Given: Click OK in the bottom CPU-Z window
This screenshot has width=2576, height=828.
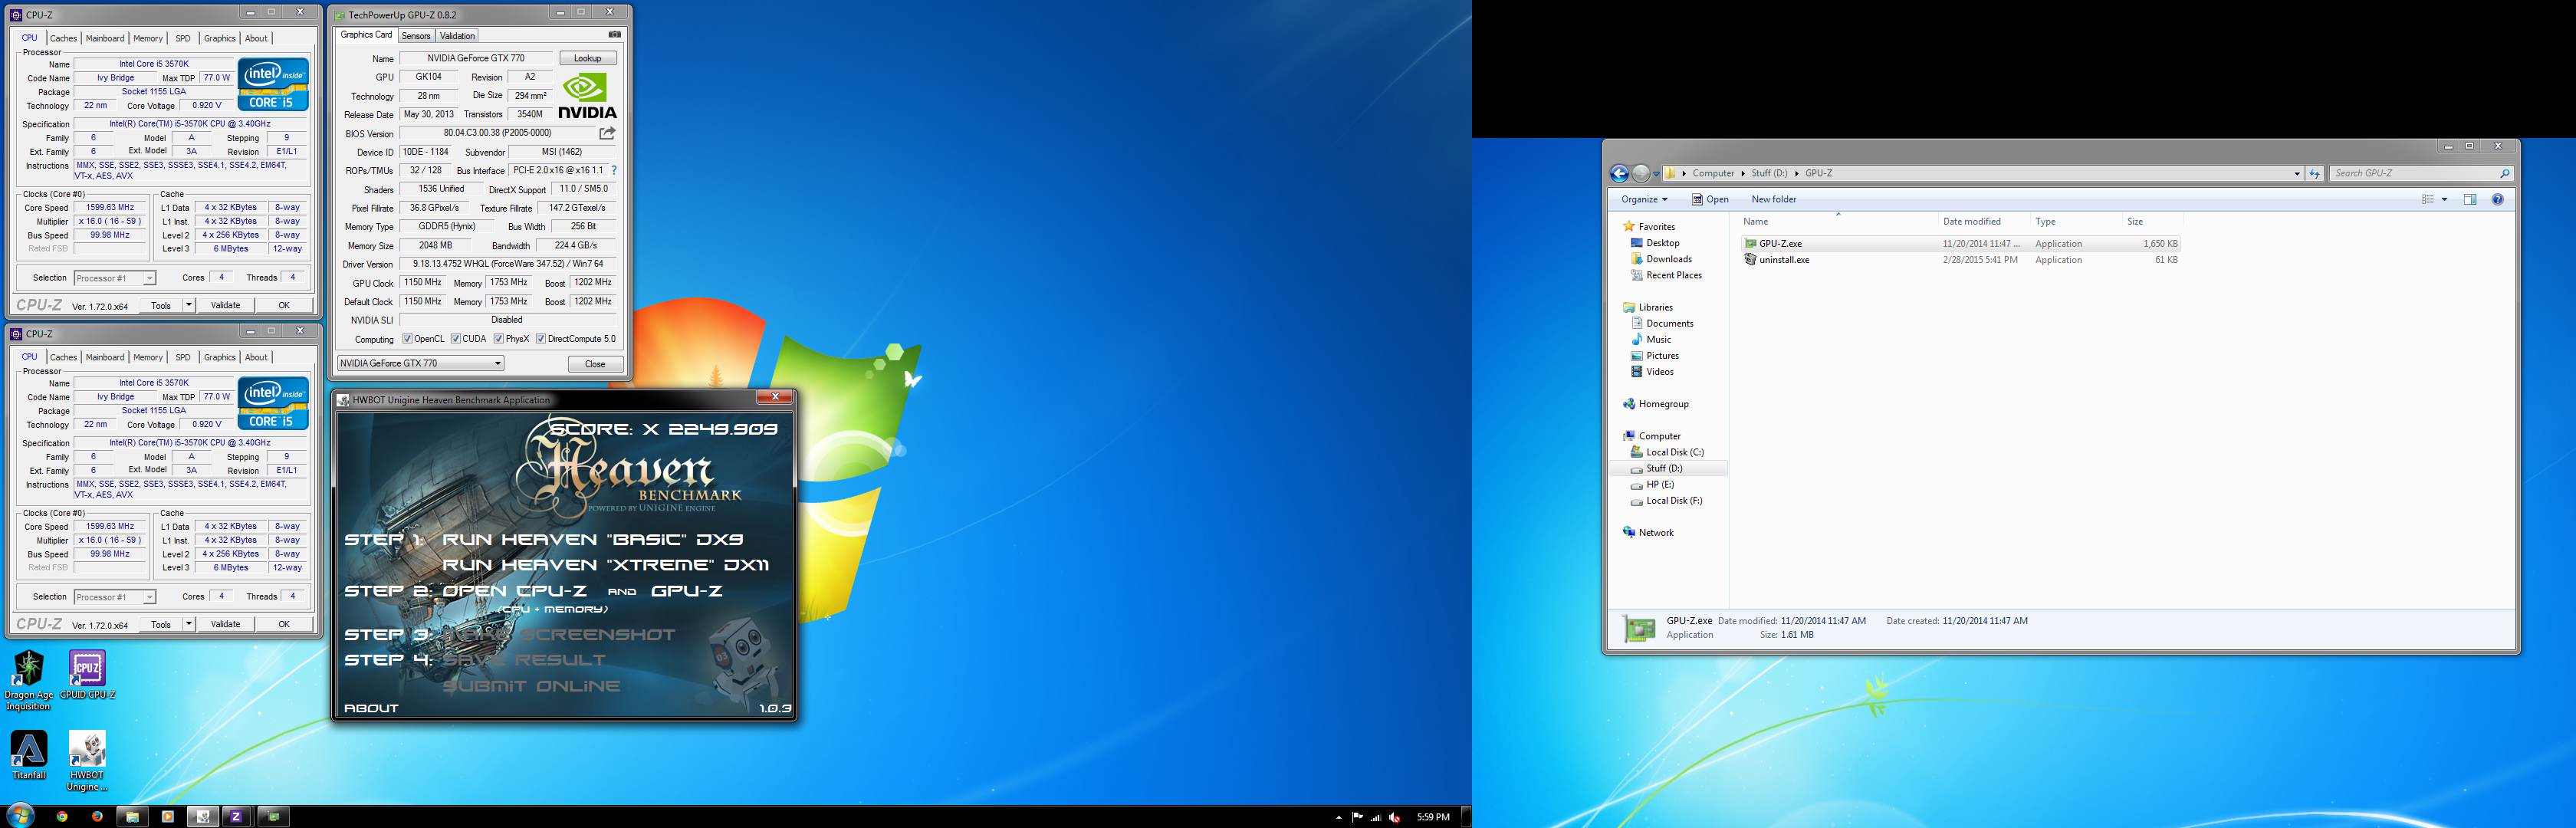Looking at the screenshot, I should (x=284, y=624).
